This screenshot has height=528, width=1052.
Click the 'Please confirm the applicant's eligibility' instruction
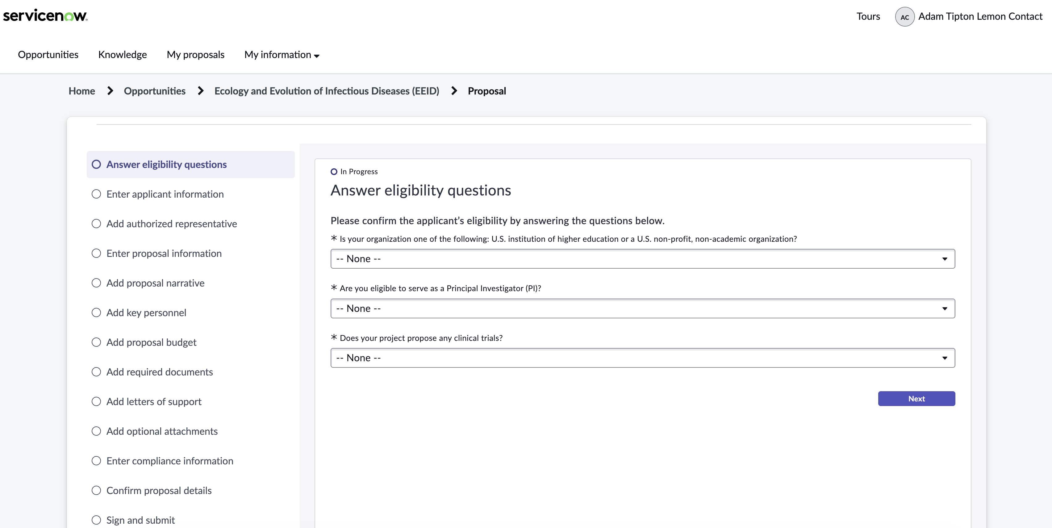coord(497,220)
